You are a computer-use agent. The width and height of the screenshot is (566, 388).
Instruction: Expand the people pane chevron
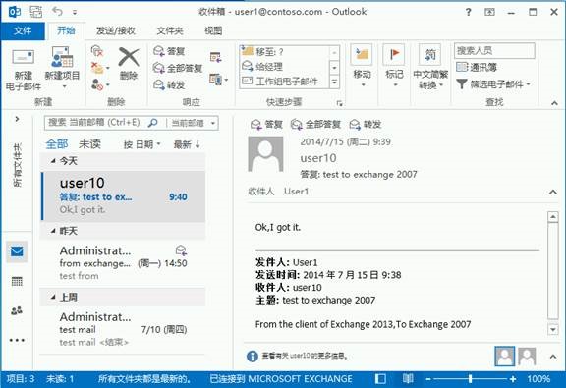click(553, 357)
